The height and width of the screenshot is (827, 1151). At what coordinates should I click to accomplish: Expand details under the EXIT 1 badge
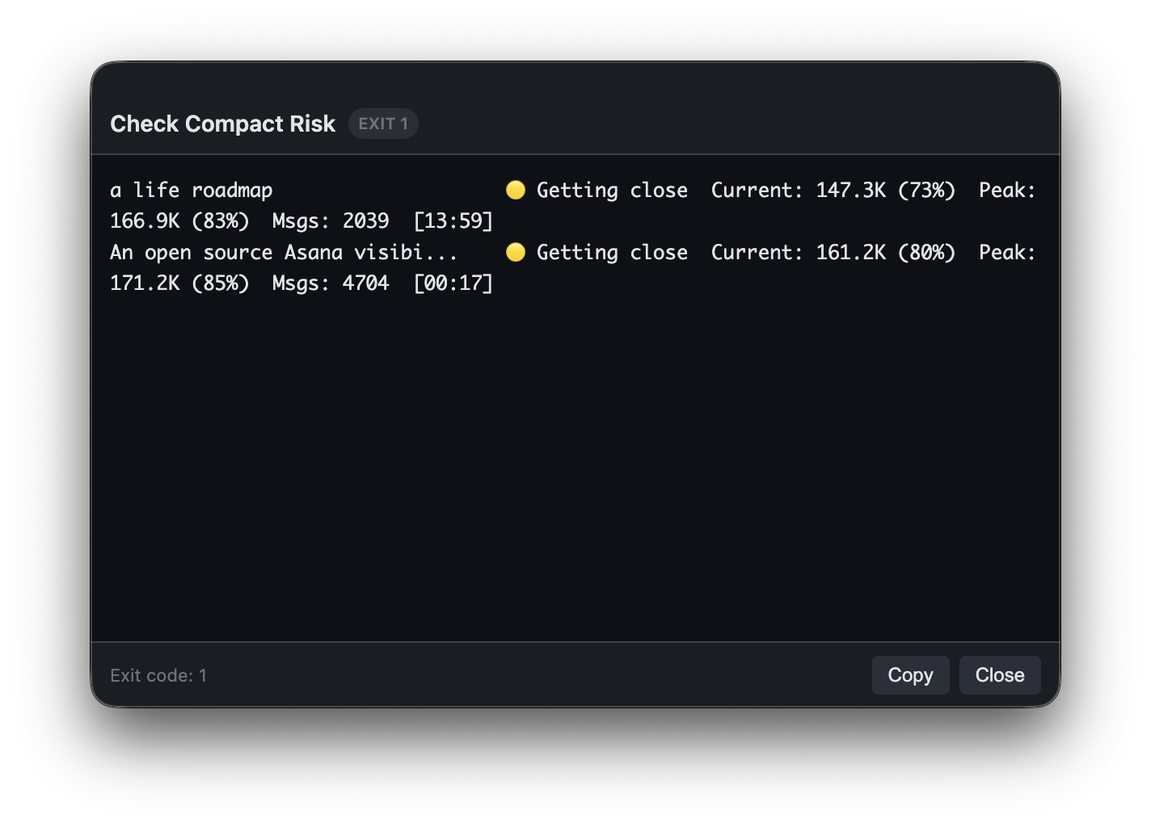pyautogui.click(x=383, y=123)
